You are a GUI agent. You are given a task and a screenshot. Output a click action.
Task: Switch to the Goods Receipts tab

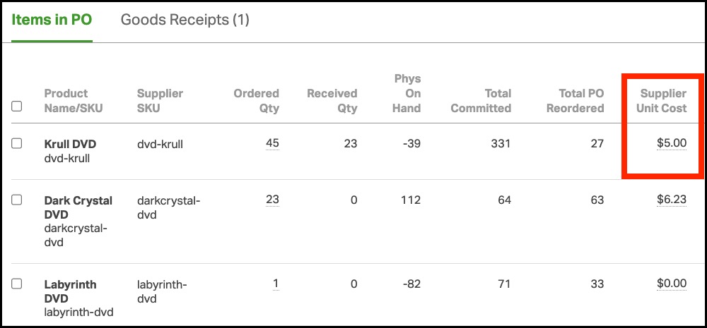click(x=185, y=20)
